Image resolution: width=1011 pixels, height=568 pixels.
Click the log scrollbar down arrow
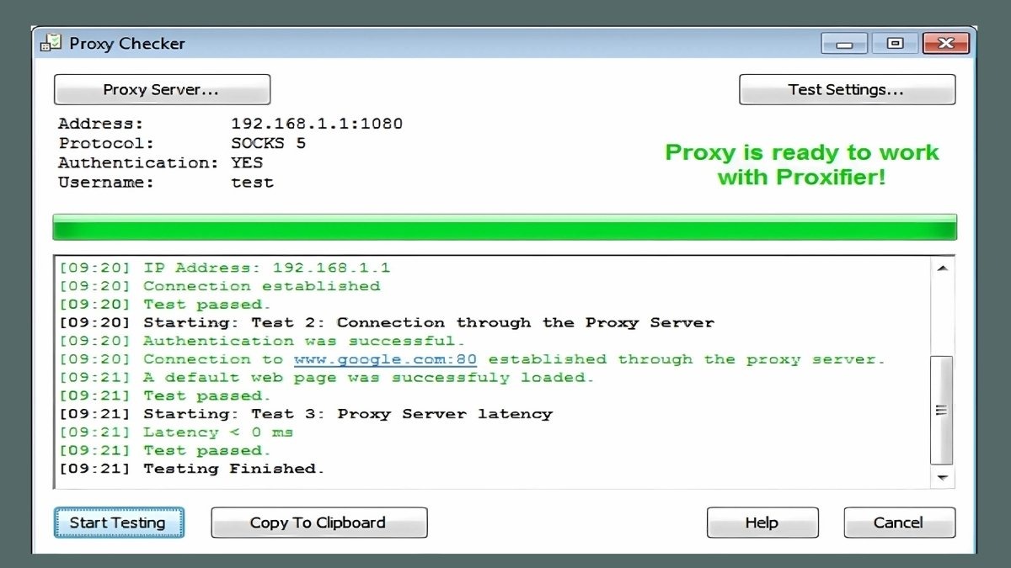(x=942, y=477)
